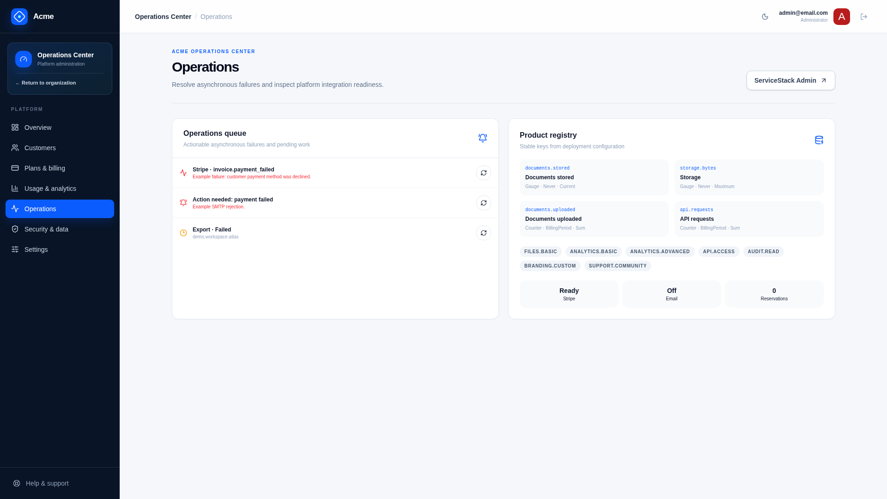Select Operations in the sidebar

pos(60,209)
